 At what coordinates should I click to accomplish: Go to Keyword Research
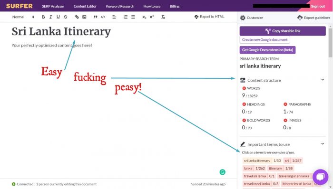pos(120,6)
